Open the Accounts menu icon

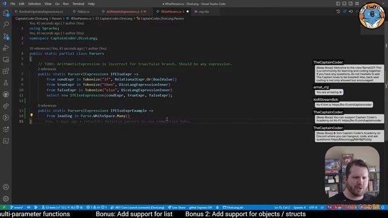click(x=5, y=187)
